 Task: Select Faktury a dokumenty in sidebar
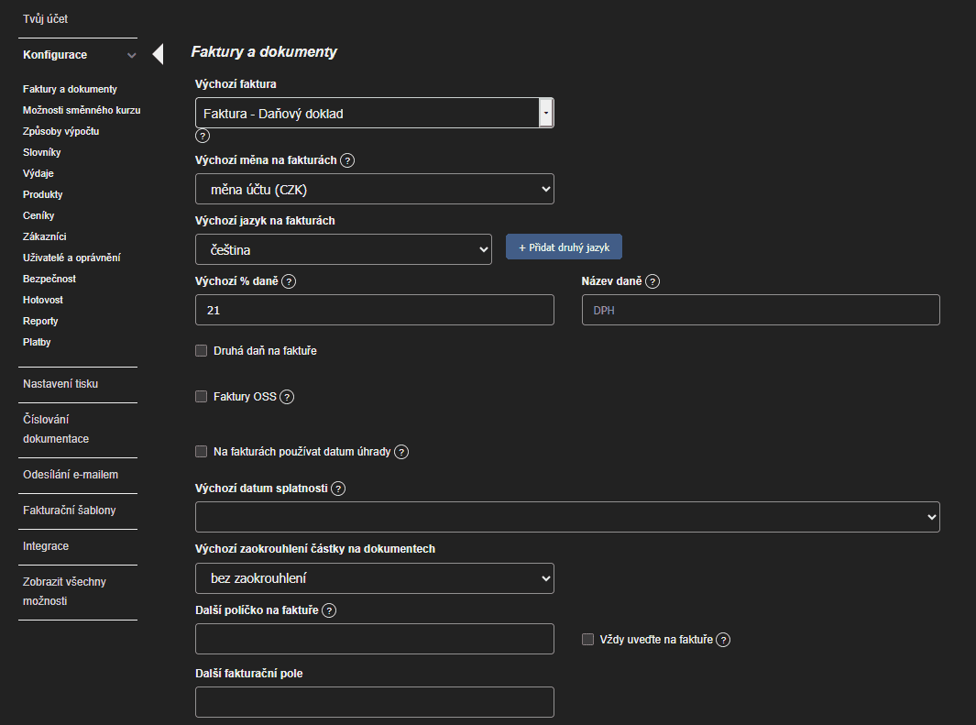pyautogui.click(x=70, y=89)
